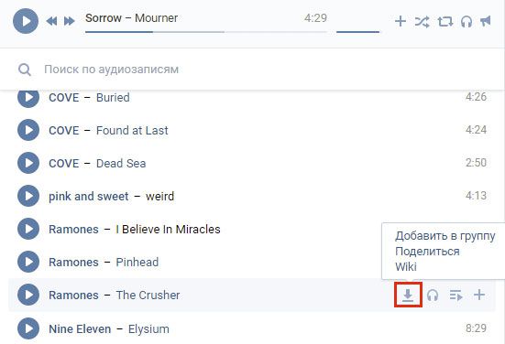Toggle repeat mode
This screenshot has width=505, height=344.
tap(445, 22)
